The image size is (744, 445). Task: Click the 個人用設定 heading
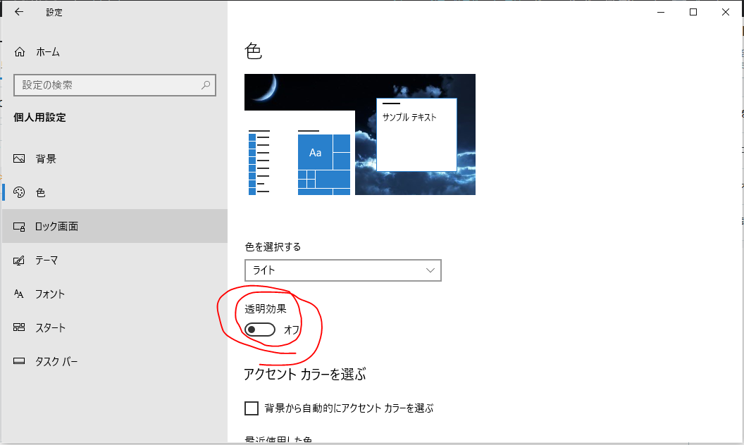[x=40, y=117]
